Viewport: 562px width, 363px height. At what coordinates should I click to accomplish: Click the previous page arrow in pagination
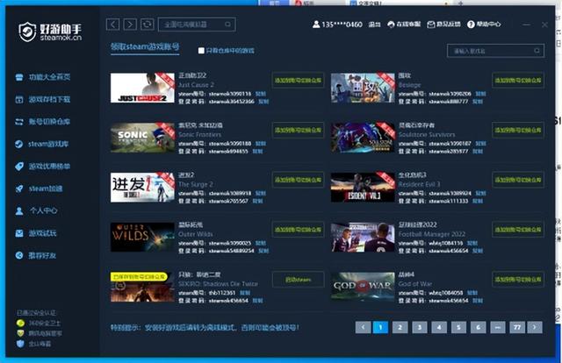pyautogui.click(x=363, y=327)
